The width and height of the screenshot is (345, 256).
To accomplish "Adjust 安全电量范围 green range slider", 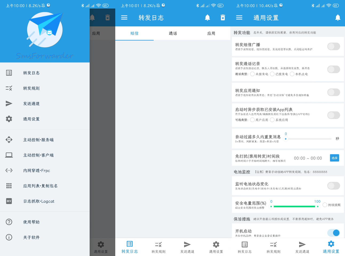I will coord(294,206).
